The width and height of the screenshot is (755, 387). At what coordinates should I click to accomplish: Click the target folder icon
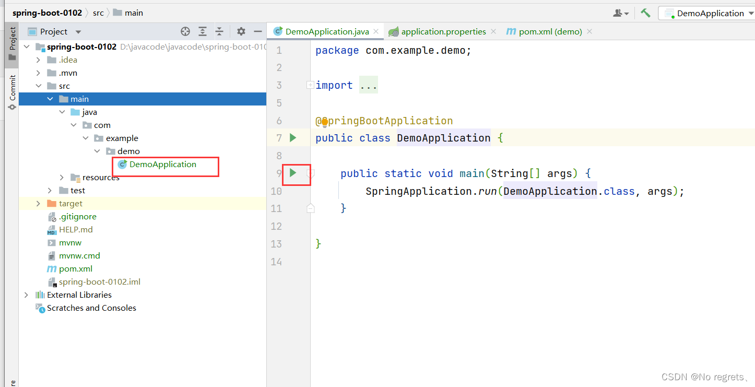coord(52,204)
